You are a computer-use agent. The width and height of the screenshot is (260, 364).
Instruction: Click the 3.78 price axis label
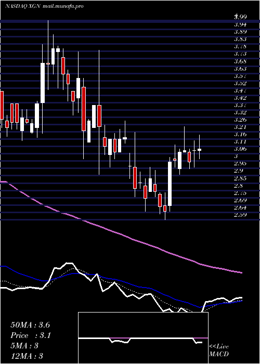tap(240, 46)
